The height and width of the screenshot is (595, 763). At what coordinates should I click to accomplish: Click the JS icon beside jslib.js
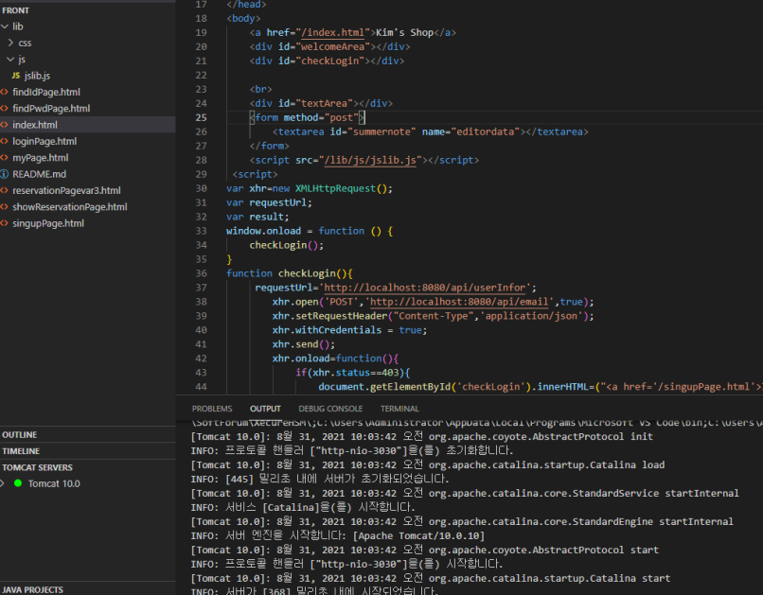(x=16, y=76)
